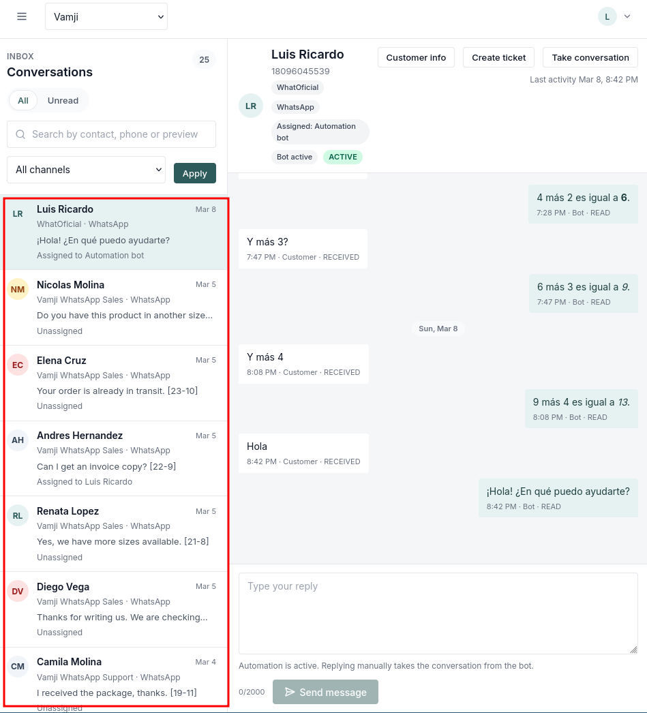Screen dimensions: 647x713
Task: Click the Apply filter button
Action: tap(194, 173)
